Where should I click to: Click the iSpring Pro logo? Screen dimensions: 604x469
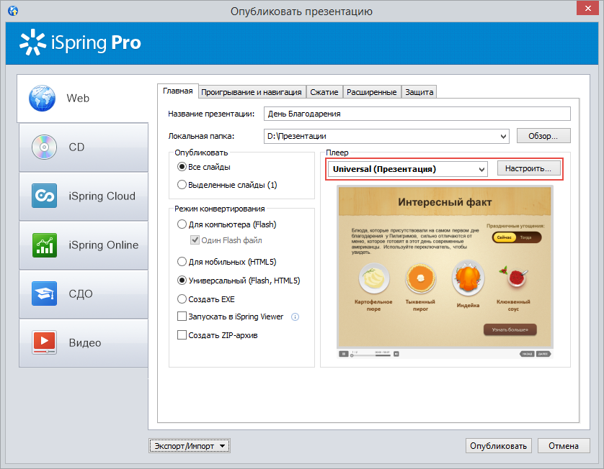point(80,42)
